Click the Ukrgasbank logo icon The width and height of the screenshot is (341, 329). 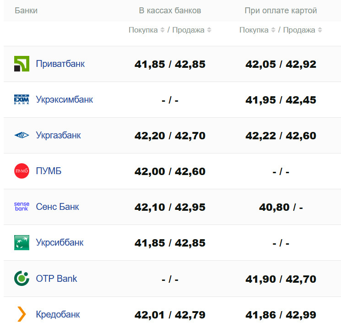22,135
